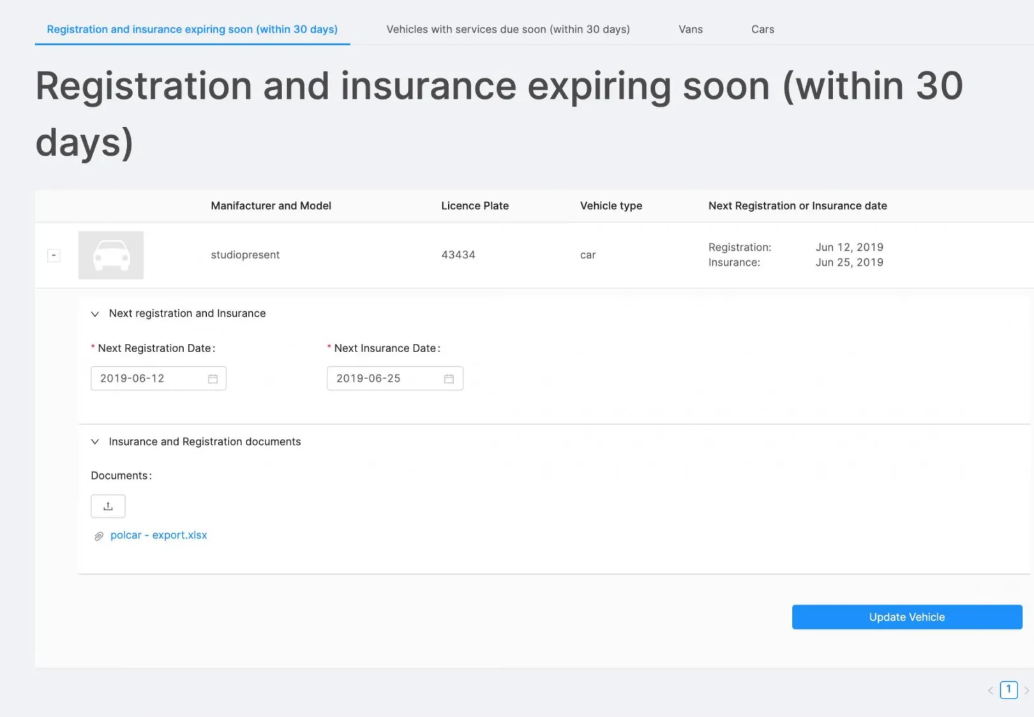1034x717 pixels.
Task: Open the Vans tab
Action: click(690, 29)
